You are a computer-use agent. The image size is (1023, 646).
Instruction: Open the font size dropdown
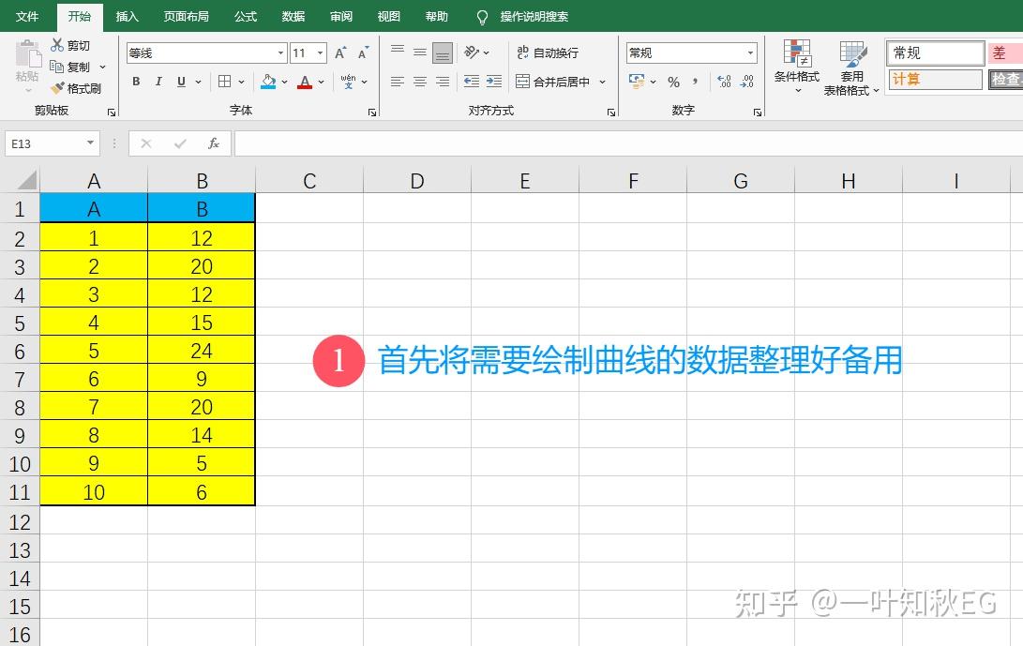click(x=319, y=53)
